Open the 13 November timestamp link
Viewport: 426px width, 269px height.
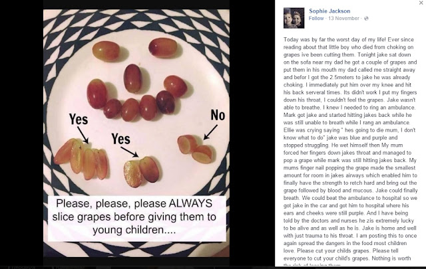[343, 19]
